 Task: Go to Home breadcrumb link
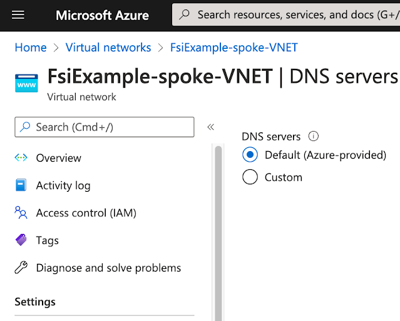pos(31,48)
